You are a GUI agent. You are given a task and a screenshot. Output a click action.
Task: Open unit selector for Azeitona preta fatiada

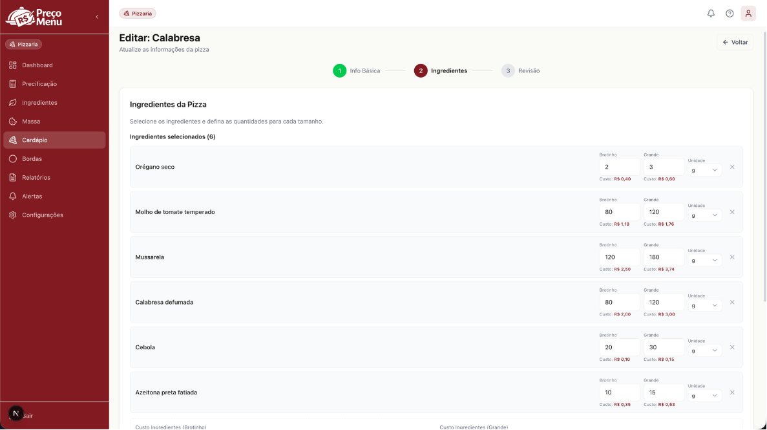pyautogui.click(x=704, y=396)
